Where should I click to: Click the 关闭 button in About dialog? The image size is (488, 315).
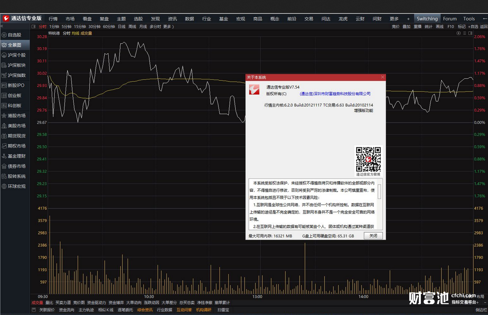[x=373, y=236]
